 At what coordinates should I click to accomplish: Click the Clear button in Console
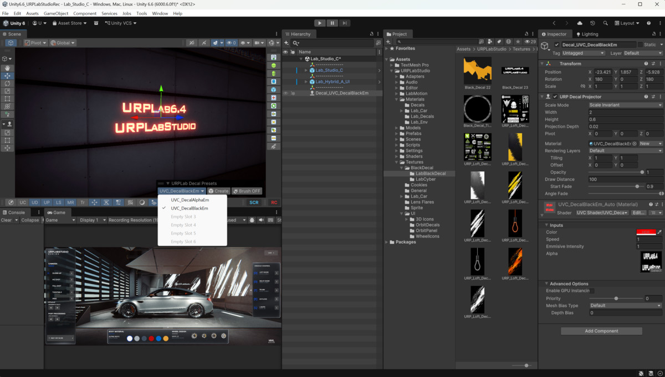click(x=6, y=220)
